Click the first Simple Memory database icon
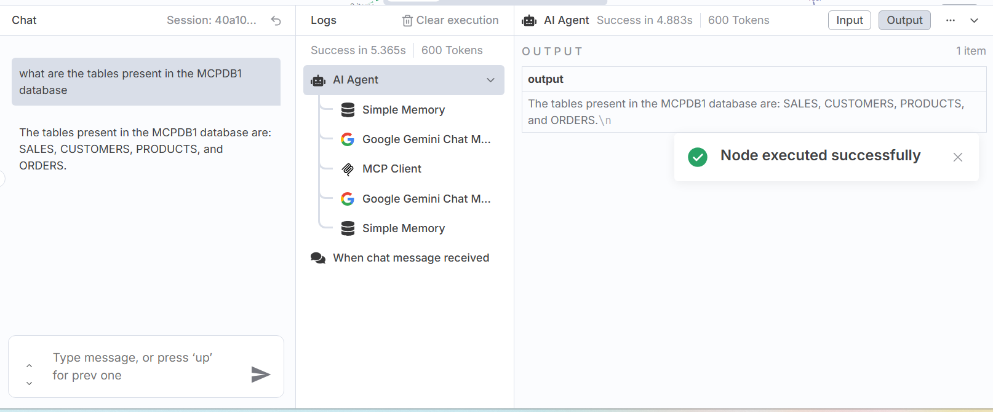Screen dimensions: 993x412 click(348, 110)
